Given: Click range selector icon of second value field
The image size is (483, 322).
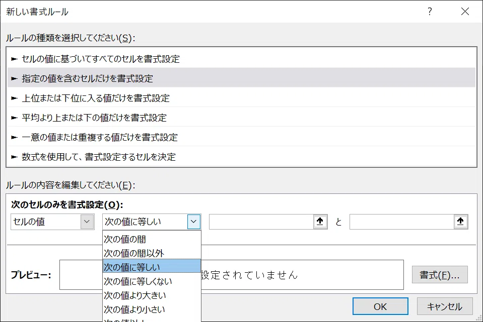Looking at the screenshot, I should click(x=460, y=222).
